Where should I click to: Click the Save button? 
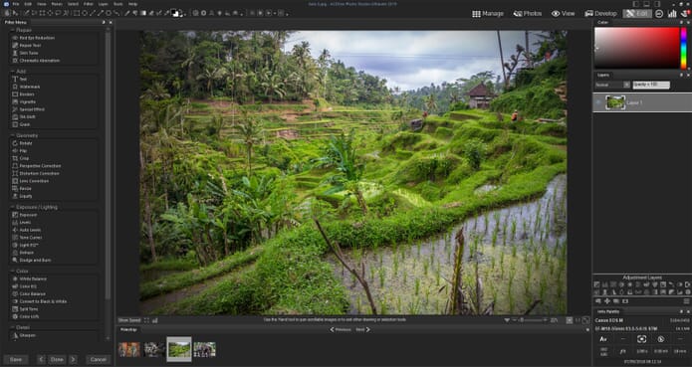16,359
